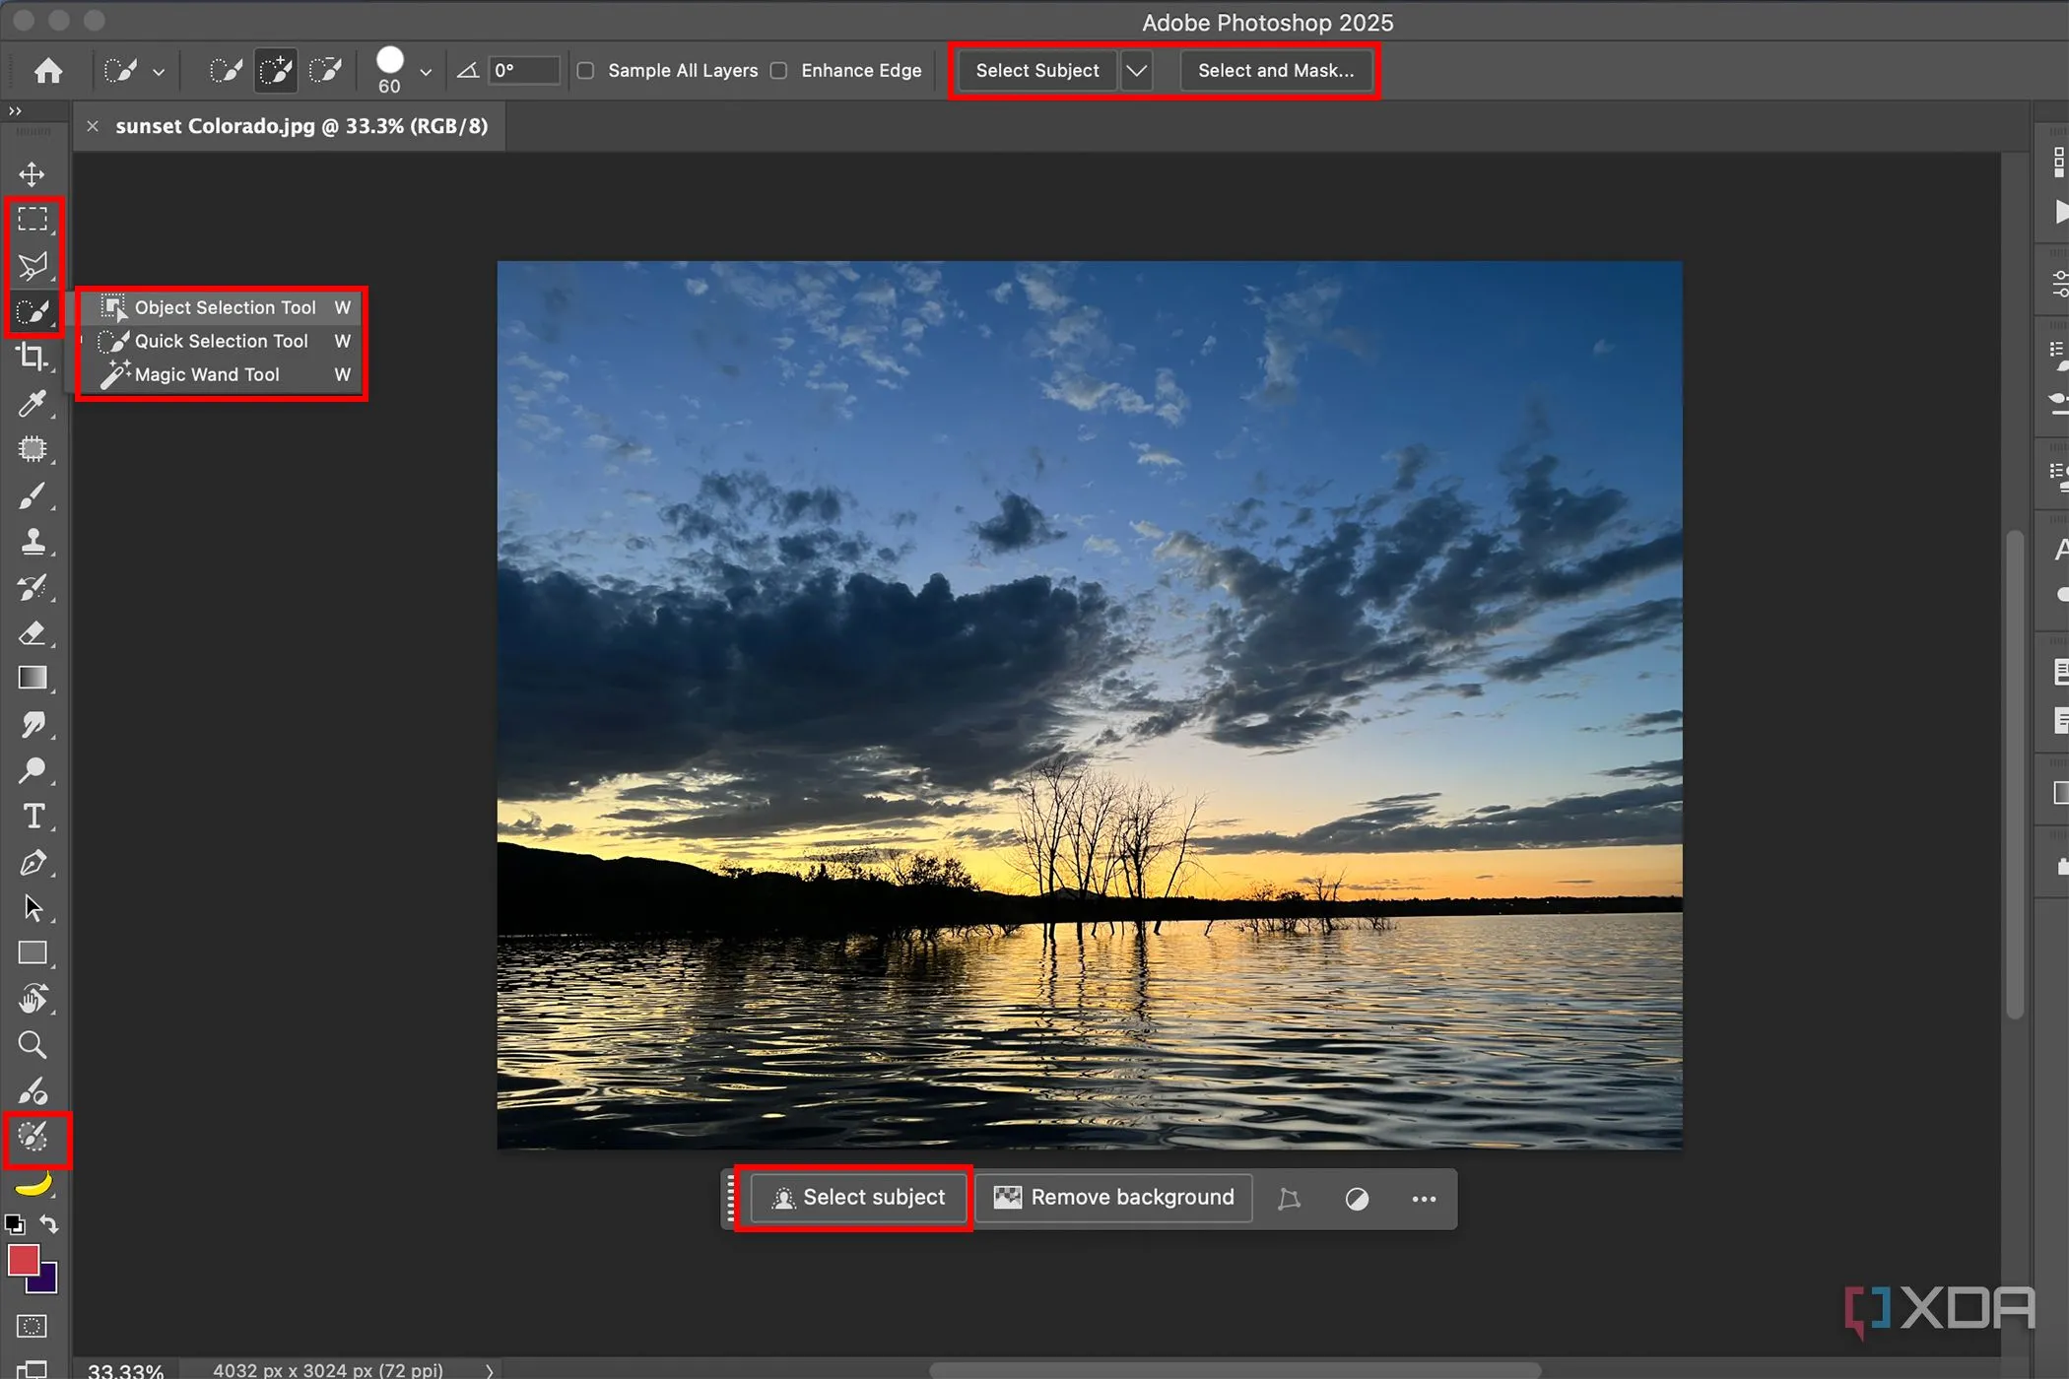Enable the Enhance Edge checkbox
The height and width of the screenshot is (1379, 2069).
click(778, 71)
